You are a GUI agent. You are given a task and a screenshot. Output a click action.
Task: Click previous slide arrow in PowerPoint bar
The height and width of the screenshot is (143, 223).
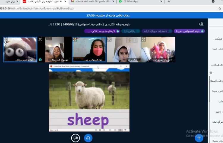[x=96, y=130]
